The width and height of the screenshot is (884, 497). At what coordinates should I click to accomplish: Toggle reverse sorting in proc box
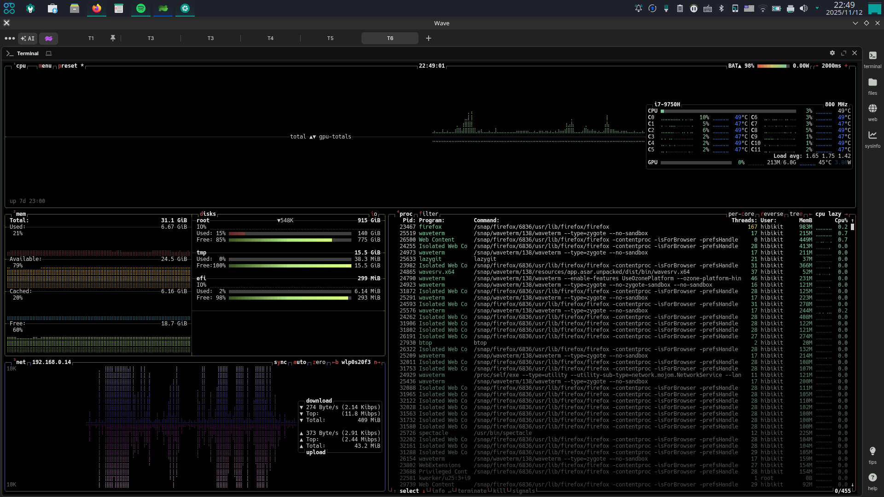point(773,214)
